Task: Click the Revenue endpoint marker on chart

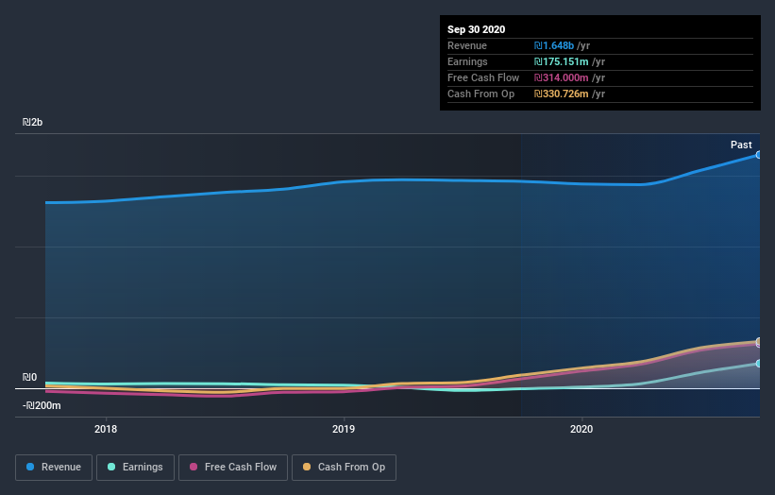Action: 758,155
